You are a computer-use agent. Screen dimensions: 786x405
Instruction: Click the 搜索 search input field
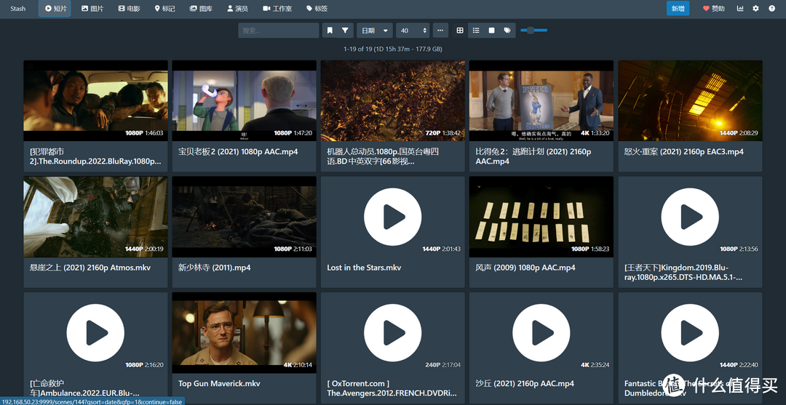278,31
